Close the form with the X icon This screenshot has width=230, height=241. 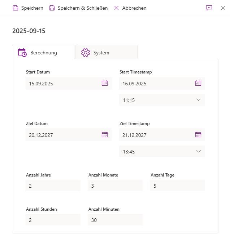coord(223,8)
